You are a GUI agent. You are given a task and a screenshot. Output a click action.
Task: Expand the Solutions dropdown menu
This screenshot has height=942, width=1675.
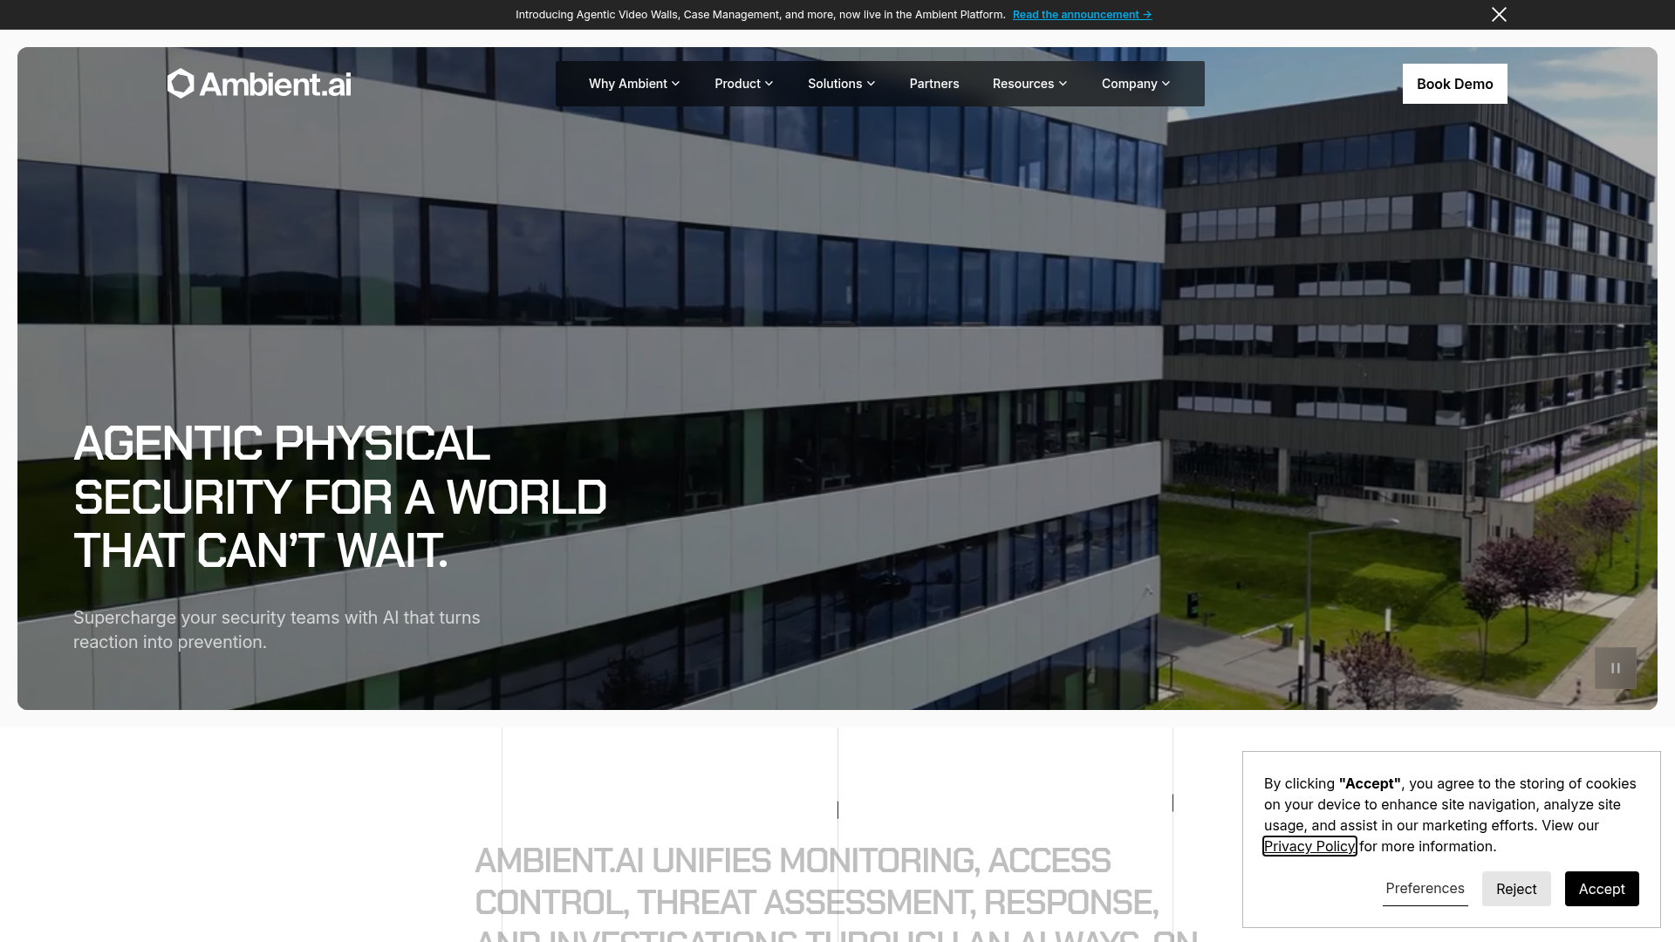point(841,84)
